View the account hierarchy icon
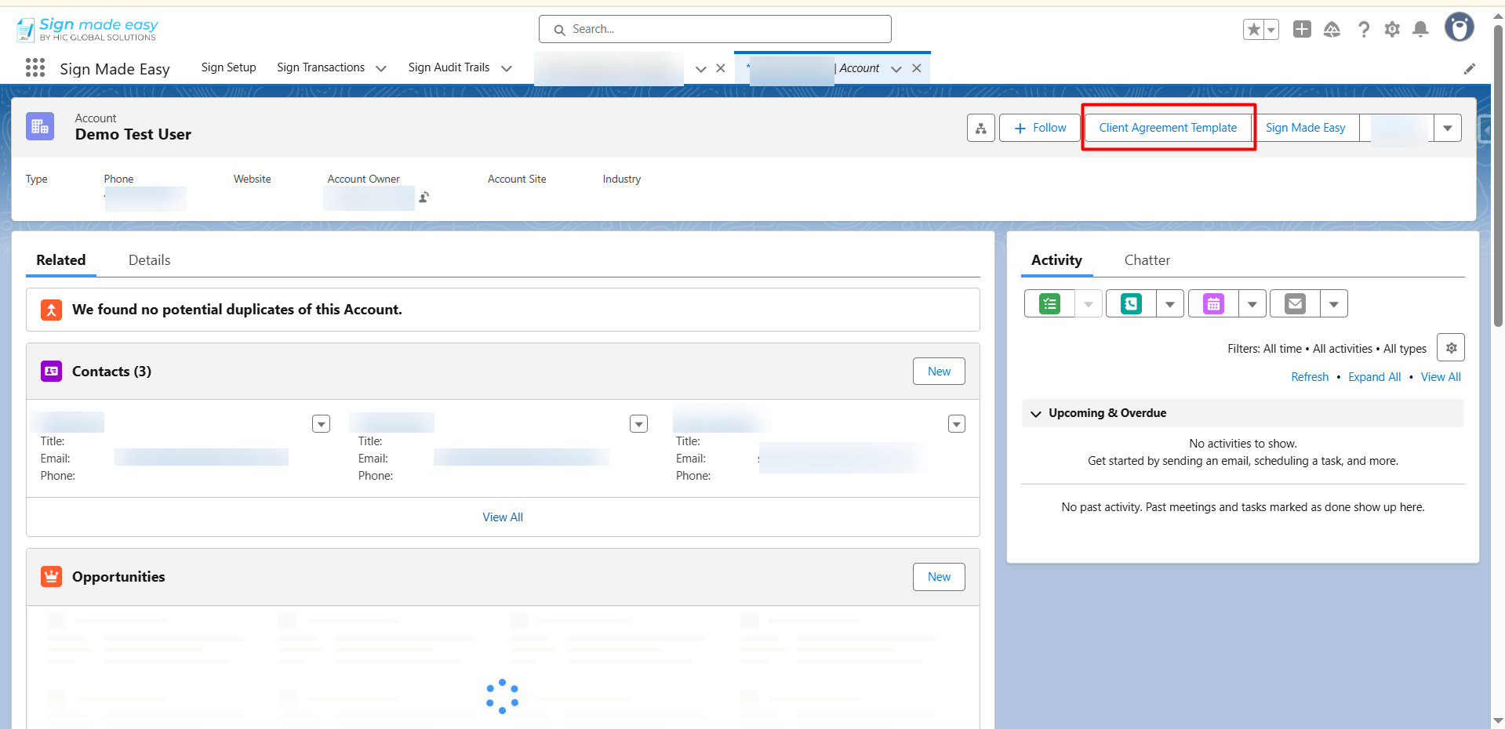Viewport: 1505px width, 729px height. (981, 128)
